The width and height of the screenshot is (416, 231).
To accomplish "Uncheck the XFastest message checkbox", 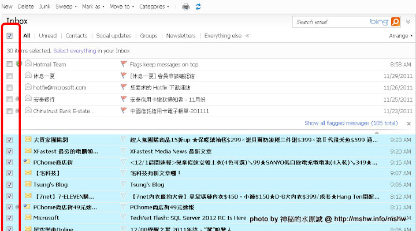I will (x=10, y=151).
